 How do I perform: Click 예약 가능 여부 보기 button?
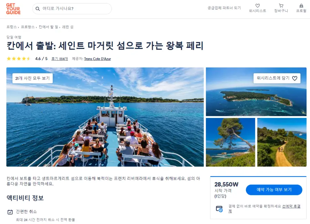tap(274, 190)
